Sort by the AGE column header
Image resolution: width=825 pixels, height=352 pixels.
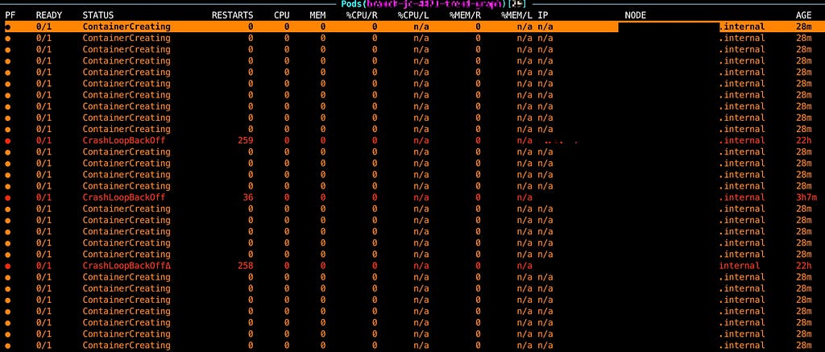(803, 15)
